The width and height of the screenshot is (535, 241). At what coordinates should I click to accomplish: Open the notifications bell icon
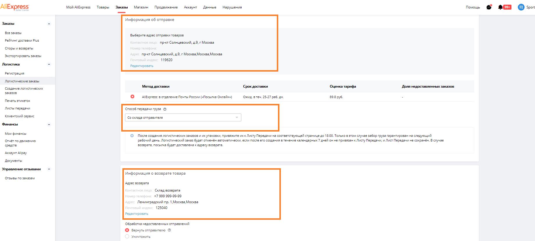(500, 7)
